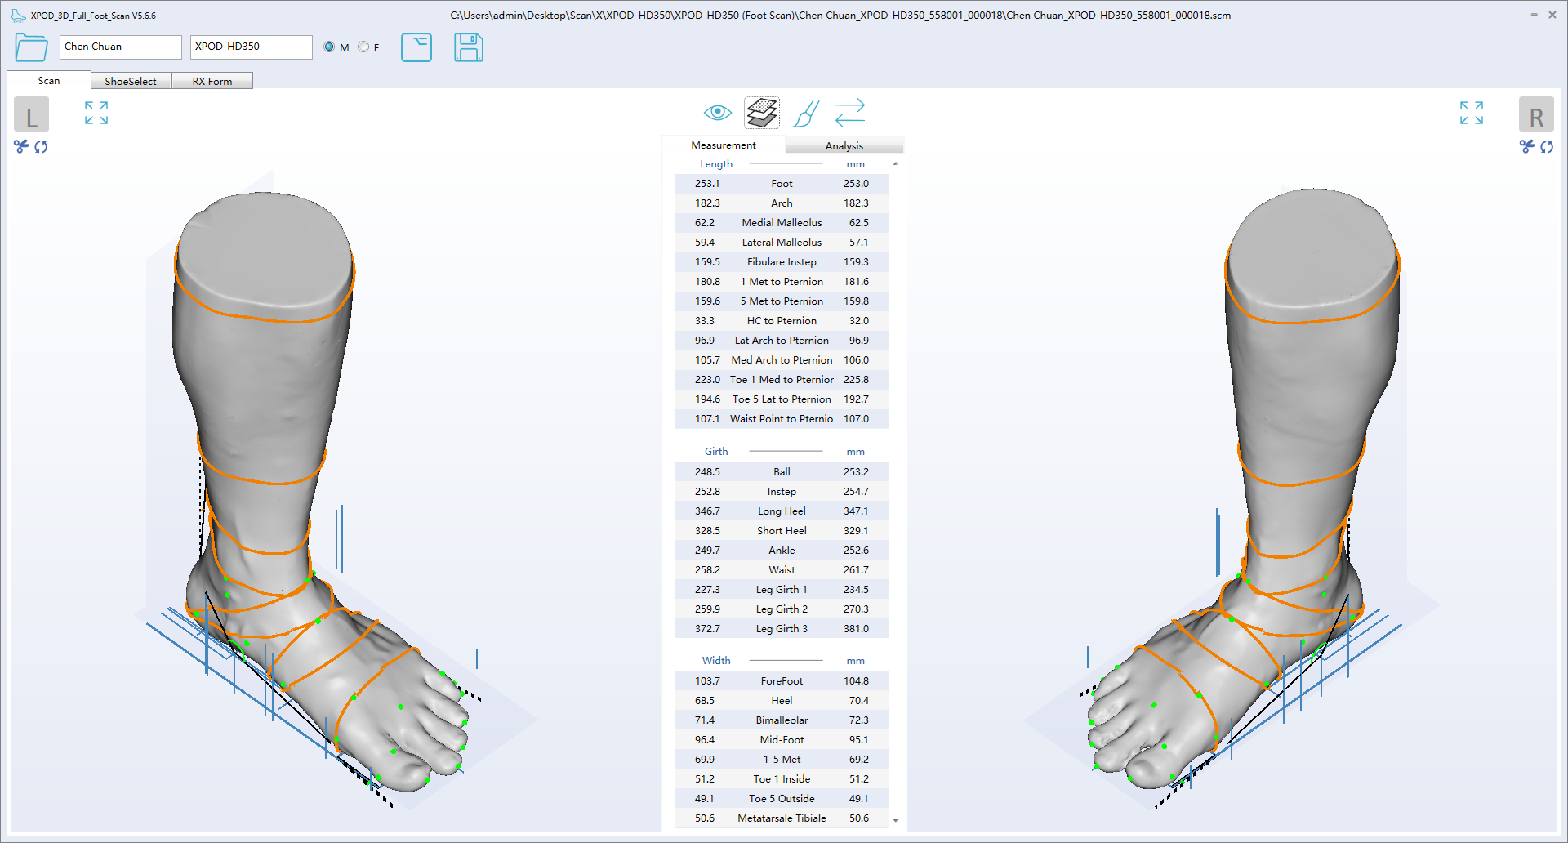Viewport: 1568px width, 843px height.
Task: Click the open folder icon
Action: click(31, 47)
